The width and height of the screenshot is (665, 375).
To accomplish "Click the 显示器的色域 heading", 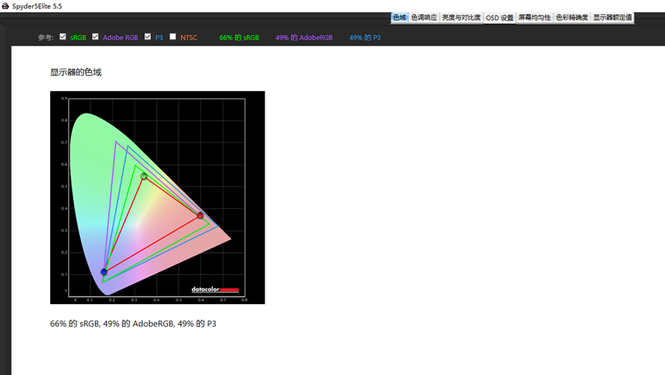I will click(76, 72).
